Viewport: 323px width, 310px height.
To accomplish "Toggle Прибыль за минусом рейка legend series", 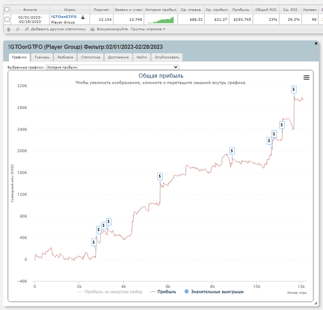I will 110,292.
